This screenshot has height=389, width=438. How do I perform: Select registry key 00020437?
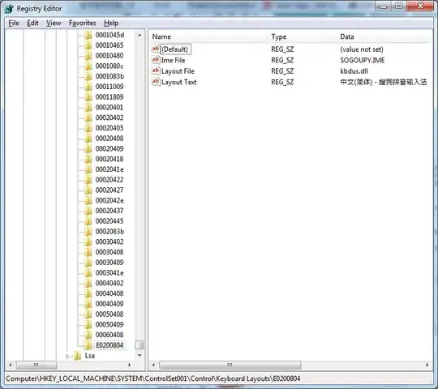(109, 211)
